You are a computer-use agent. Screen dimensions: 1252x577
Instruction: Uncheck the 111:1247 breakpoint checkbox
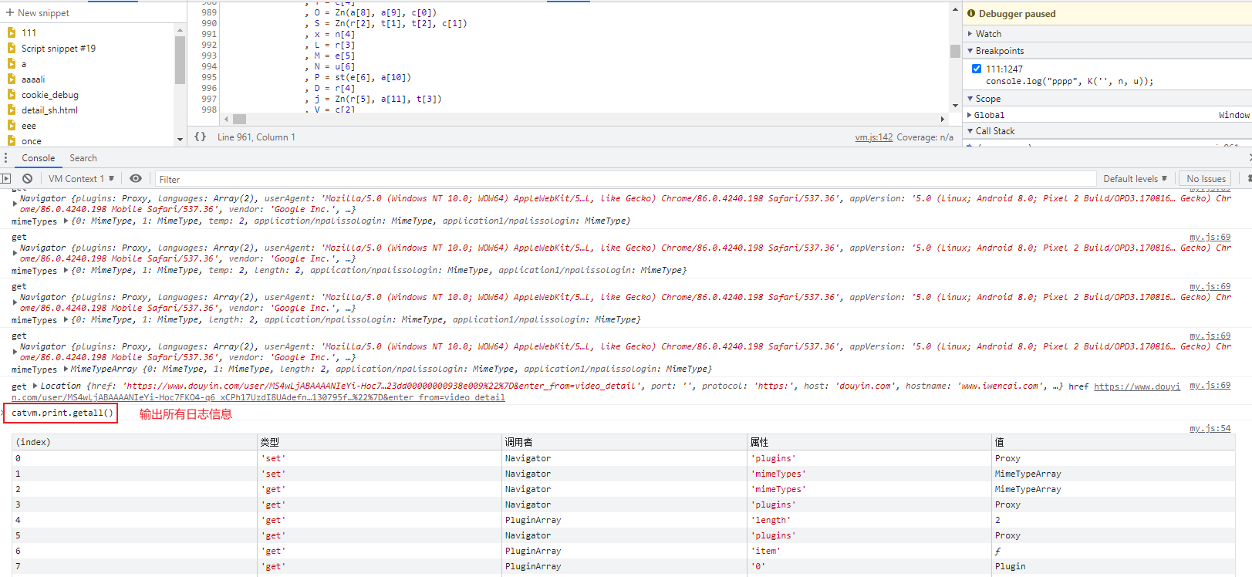pos(977,69)
